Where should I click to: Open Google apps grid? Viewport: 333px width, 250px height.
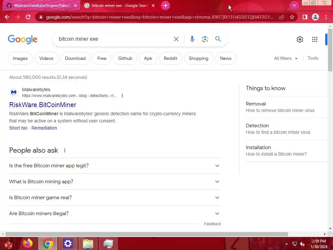315,39
